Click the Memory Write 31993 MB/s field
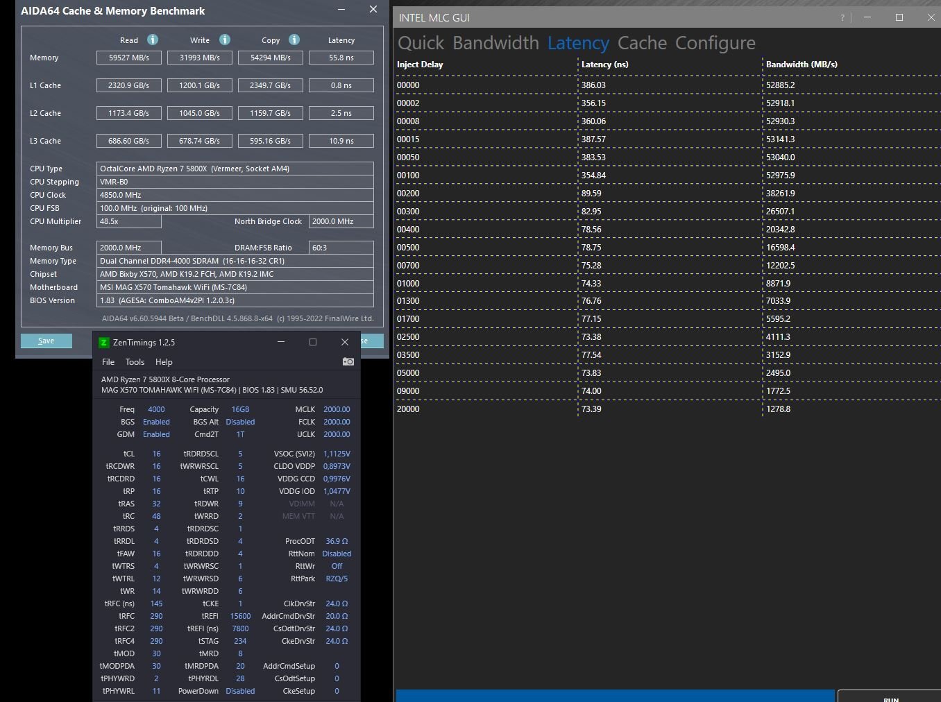The width and height of the screenshot is (941, 702). (200, 58)
